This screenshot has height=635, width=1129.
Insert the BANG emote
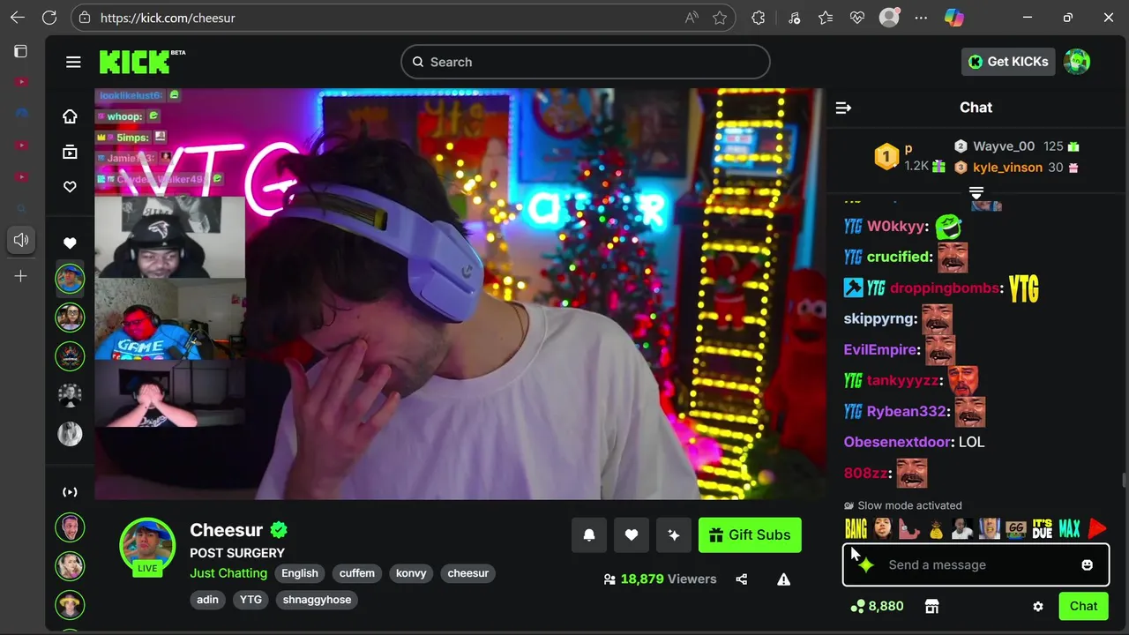coord(856,528)
